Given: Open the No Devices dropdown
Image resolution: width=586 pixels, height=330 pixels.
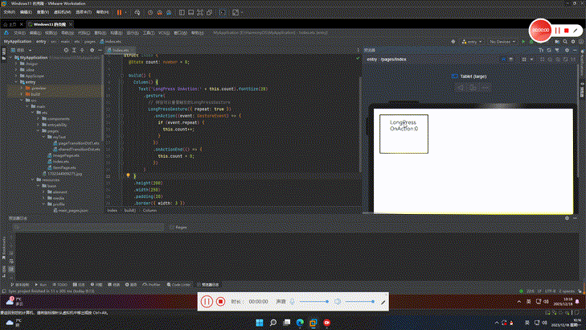Looking at the screenshot, I should 501,41.
